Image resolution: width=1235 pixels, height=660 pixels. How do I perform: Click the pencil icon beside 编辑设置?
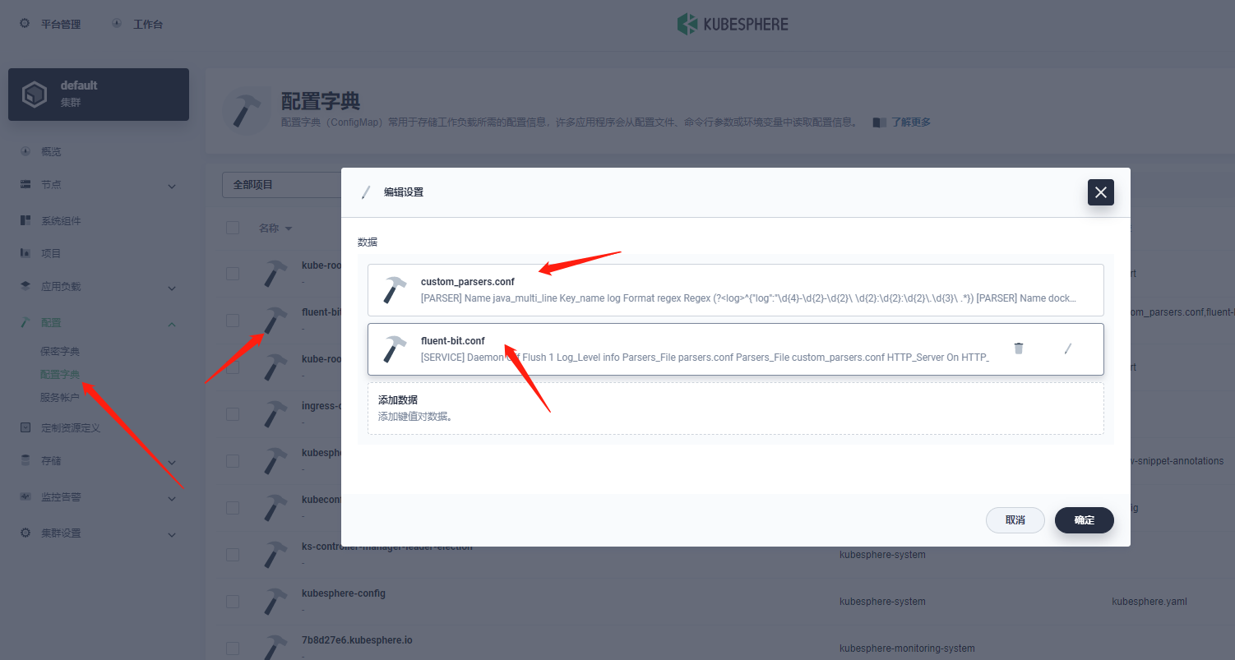366,192
